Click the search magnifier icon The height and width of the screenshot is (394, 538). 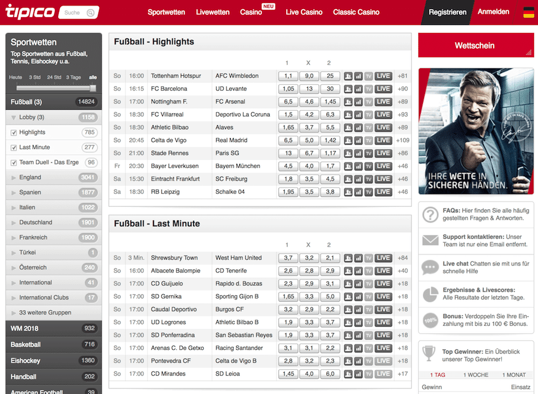90,13
